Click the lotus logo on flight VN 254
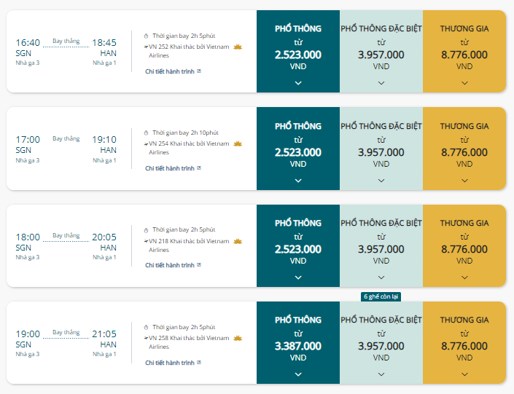 point(238,143)
